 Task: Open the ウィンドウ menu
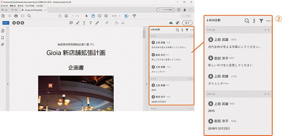click(x=29, y=6)
